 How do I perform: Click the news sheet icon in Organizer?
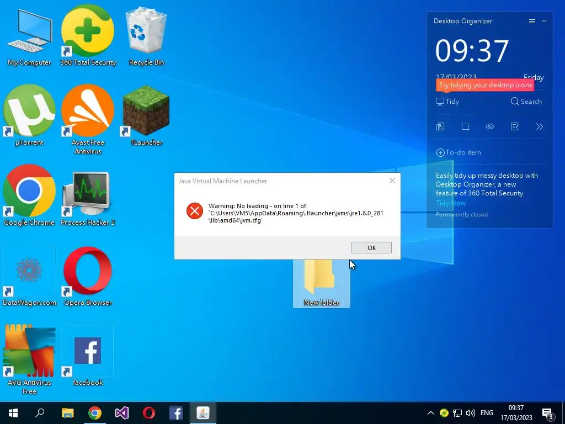[x=440, y=126]
